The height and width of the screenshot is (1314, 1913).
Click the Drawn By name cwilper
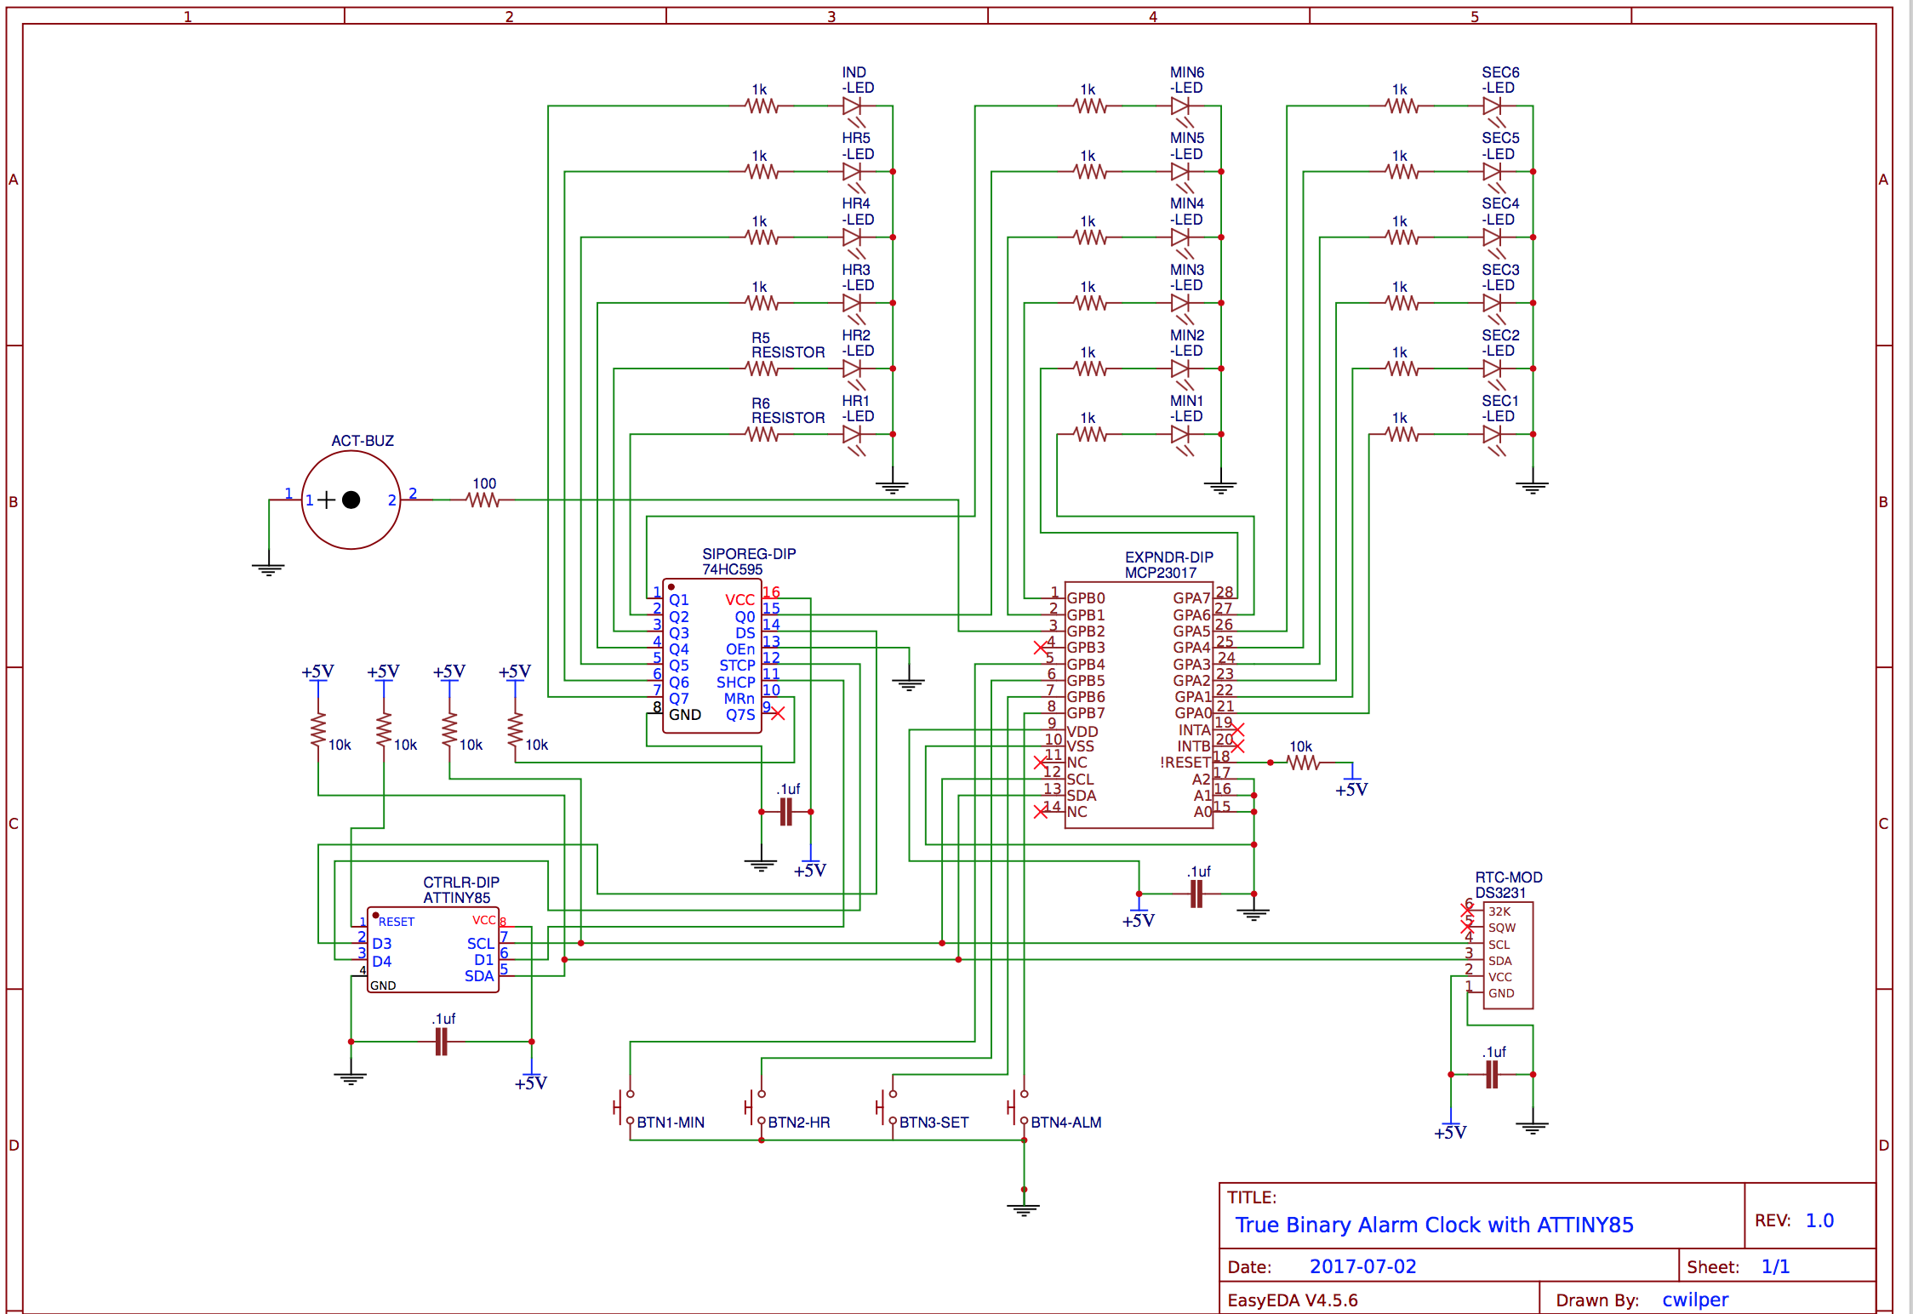(x=1694, y=1300)
